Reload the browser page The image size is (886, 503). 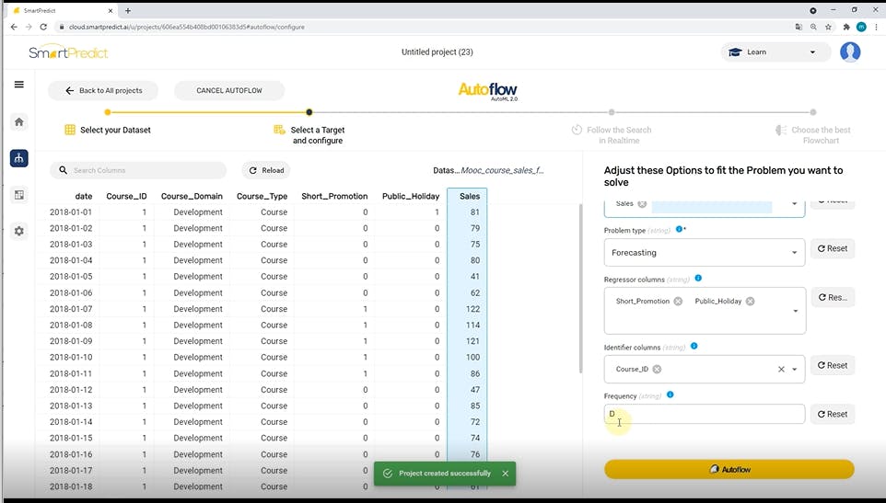coord(43,27)
